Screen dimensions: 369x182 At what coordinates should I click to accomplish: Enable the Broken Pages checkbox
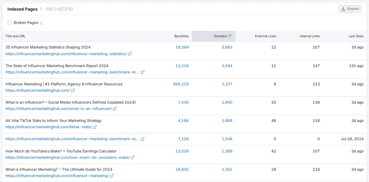click(10, 23)
